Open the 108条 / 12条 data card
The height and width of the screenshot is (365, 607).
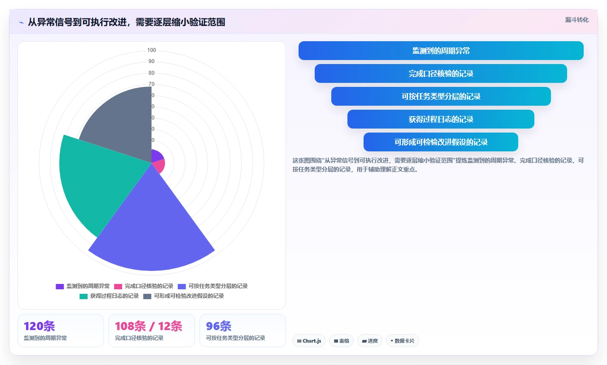[152, 331]
